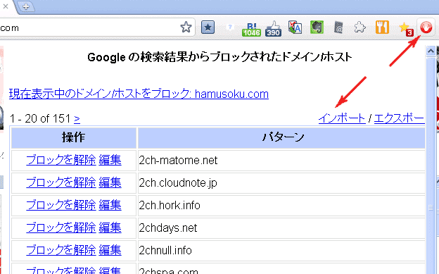Click the small question mark extension icon

230,27
